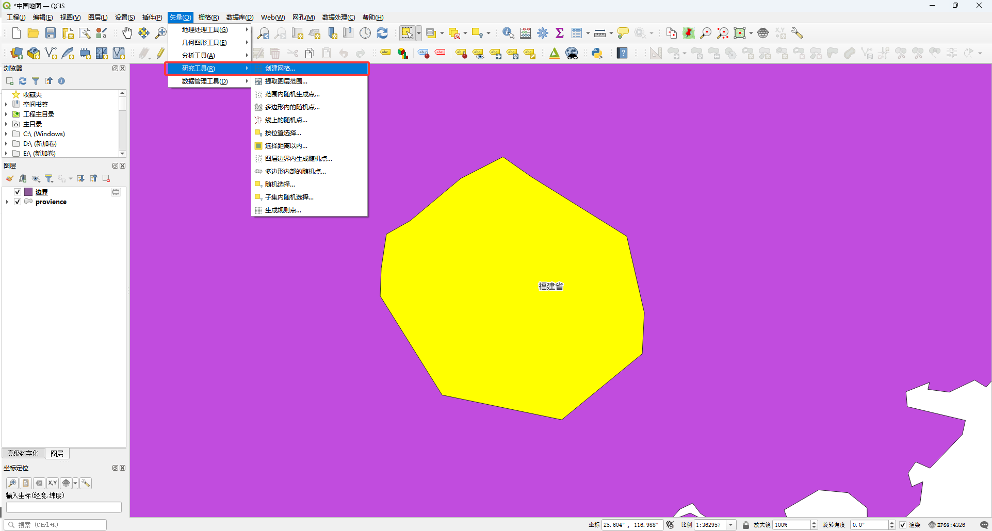This screenshot has height=531, width=992.
Task: Refresh the map canvas
Action: (382, 34)
